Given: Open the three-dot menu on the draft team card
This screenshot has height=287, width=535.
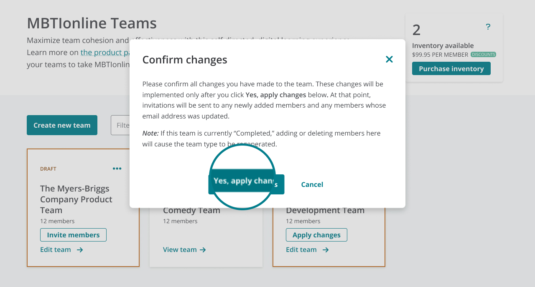Looking at the screenshot, I should coord(117,169).
